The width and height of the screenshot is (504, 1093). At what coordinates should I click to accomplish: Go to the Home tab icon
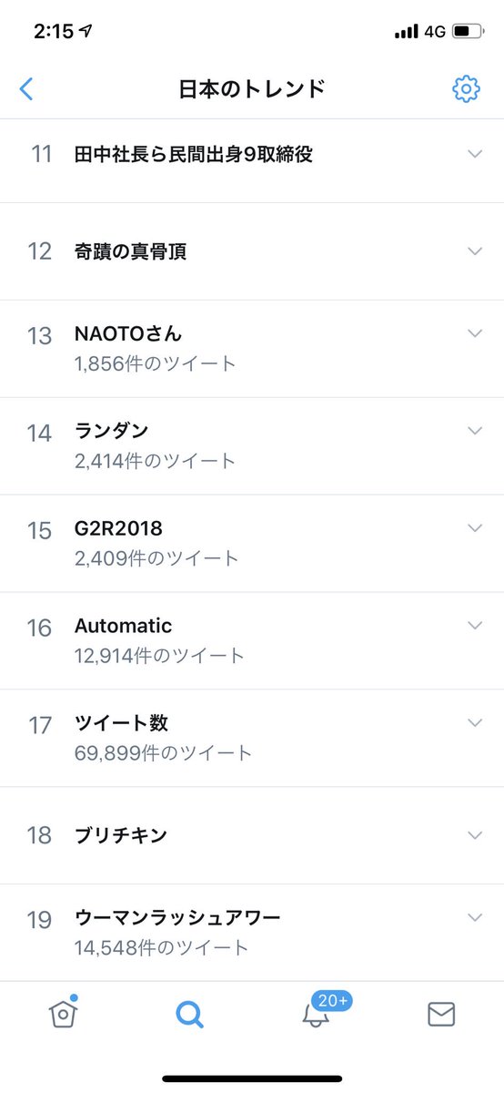[x=63, y=1013]
